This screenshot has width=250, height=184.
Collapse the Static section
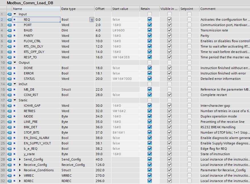coord(15,100)
